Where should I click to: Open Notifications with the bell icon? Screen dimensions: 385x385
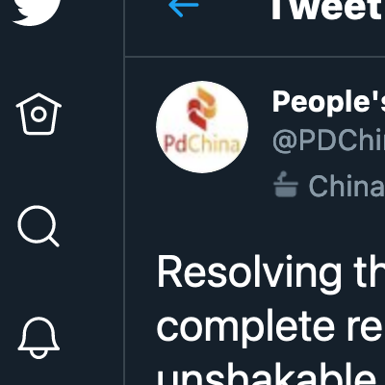(x=38, y=338)
